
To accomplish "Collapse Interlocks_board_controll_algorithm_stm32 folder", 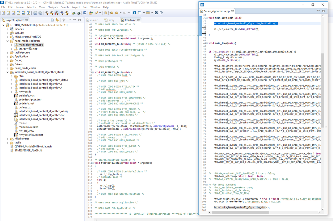I will pos(7,72).
